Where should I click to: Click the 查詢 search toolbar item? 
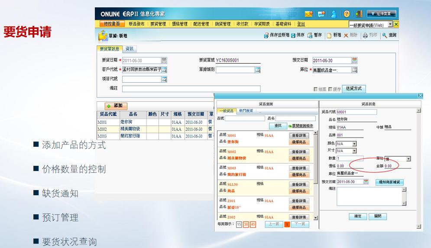pyautogui.click(x=389, y=35)
